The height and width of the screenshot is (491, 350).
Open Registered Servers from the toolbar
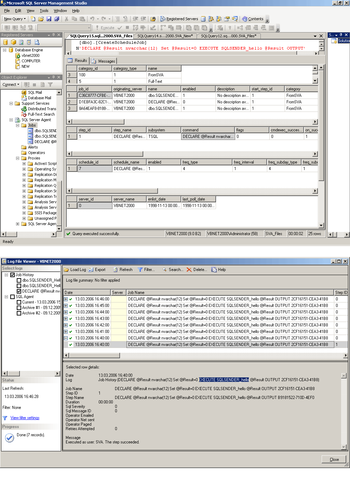click(179, 19)
